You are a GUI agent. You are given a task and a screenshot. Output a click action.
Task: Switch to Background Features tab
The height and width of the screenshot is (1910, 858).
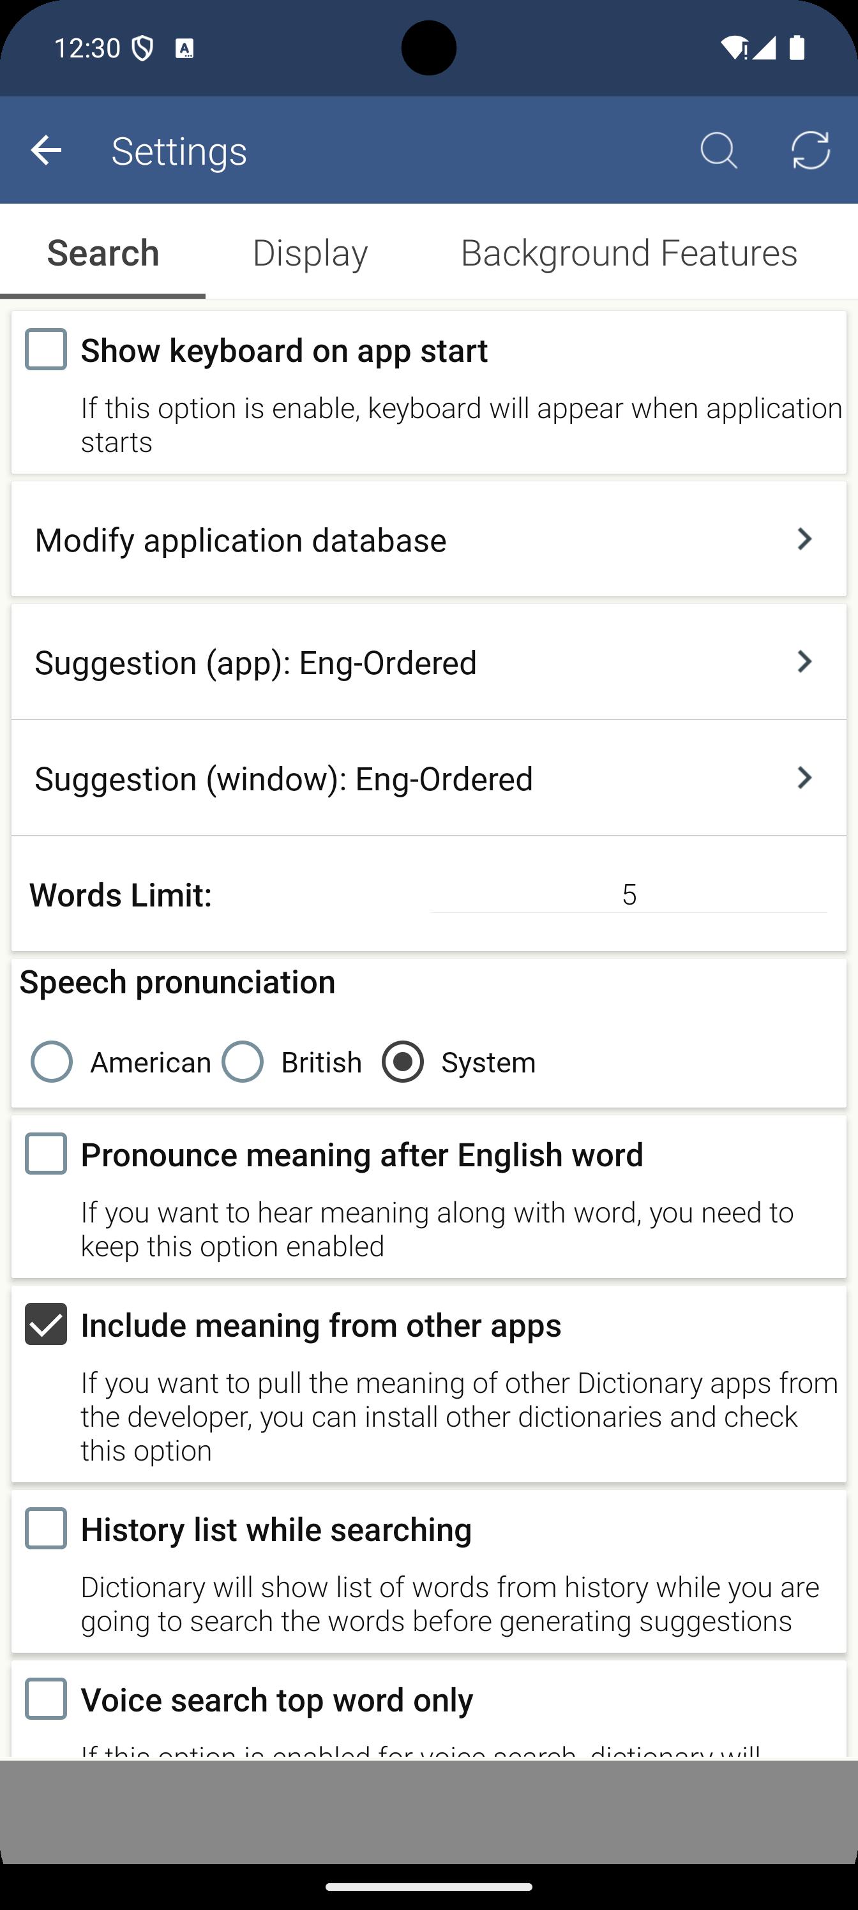click(x=629, y=253)
